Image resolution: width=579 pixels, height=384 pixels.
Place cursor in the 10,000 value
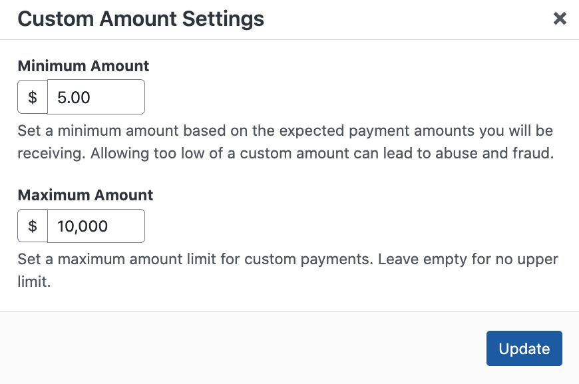83,227
